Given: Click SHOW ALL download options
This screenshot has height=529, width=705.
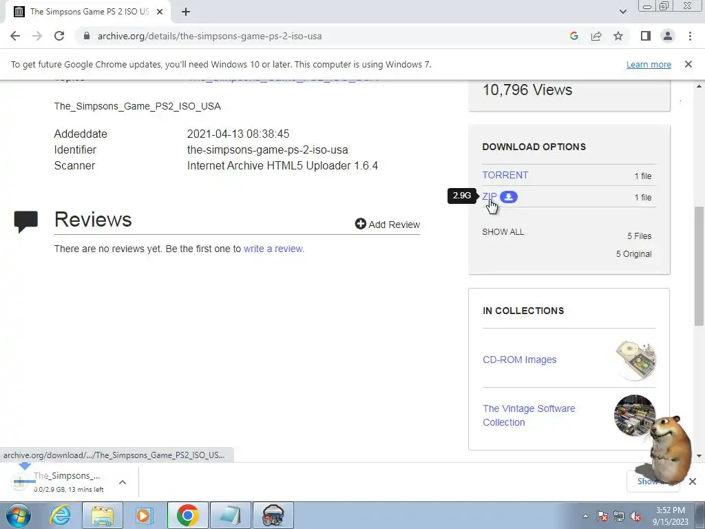Looking at the screenshot, I should click(503, 232).
